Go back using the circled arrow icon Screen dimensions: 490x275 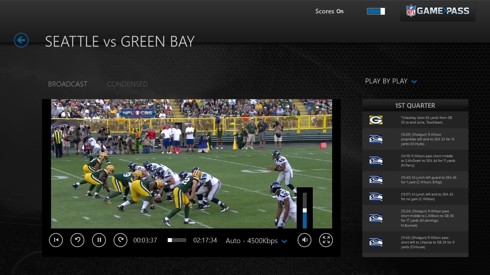pyautogui.click(x=21, y=40)
